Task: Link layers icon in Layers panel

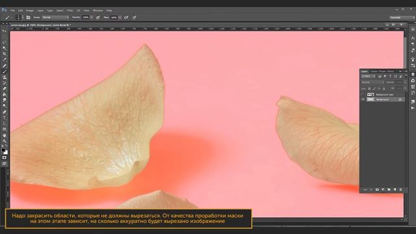Action: [x=365, y=190]
